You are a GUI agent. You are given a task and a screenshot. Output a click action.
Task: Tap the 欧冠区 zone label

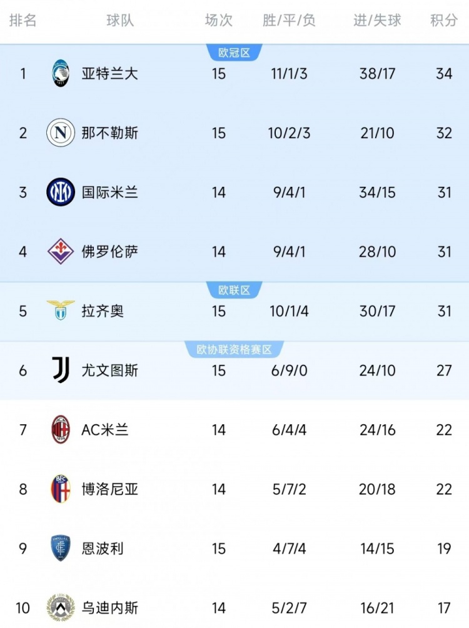tap(234, 53)
